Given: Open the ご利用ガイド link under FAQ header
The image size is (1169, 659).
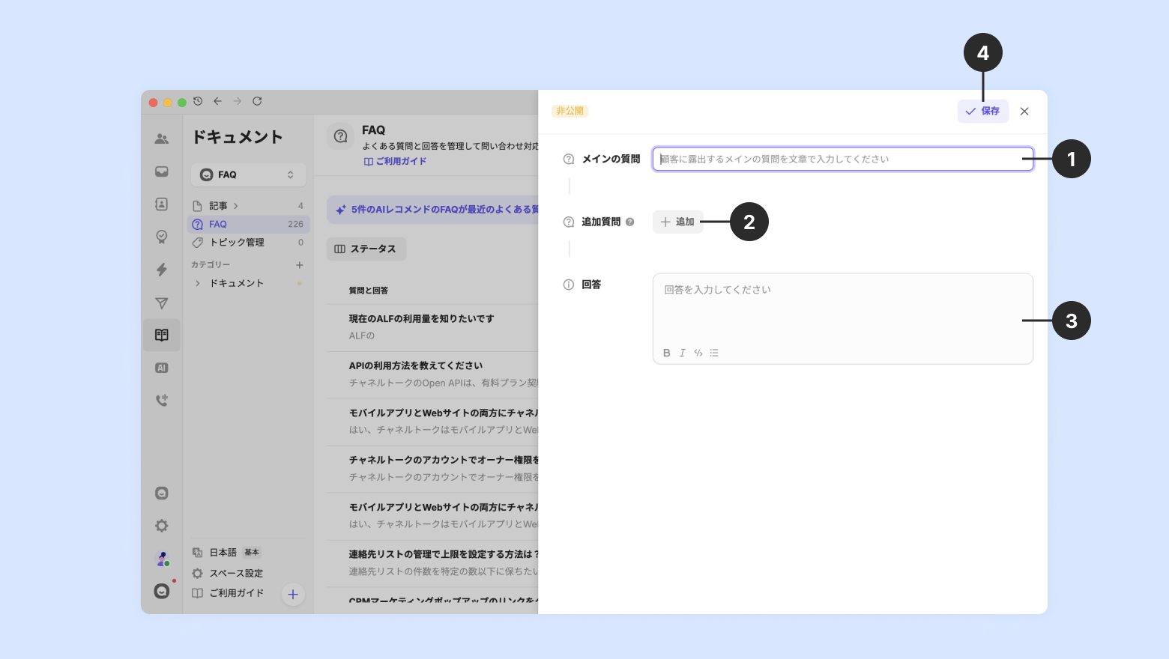Looking at the screenshot, I should (x=396, y=161).
